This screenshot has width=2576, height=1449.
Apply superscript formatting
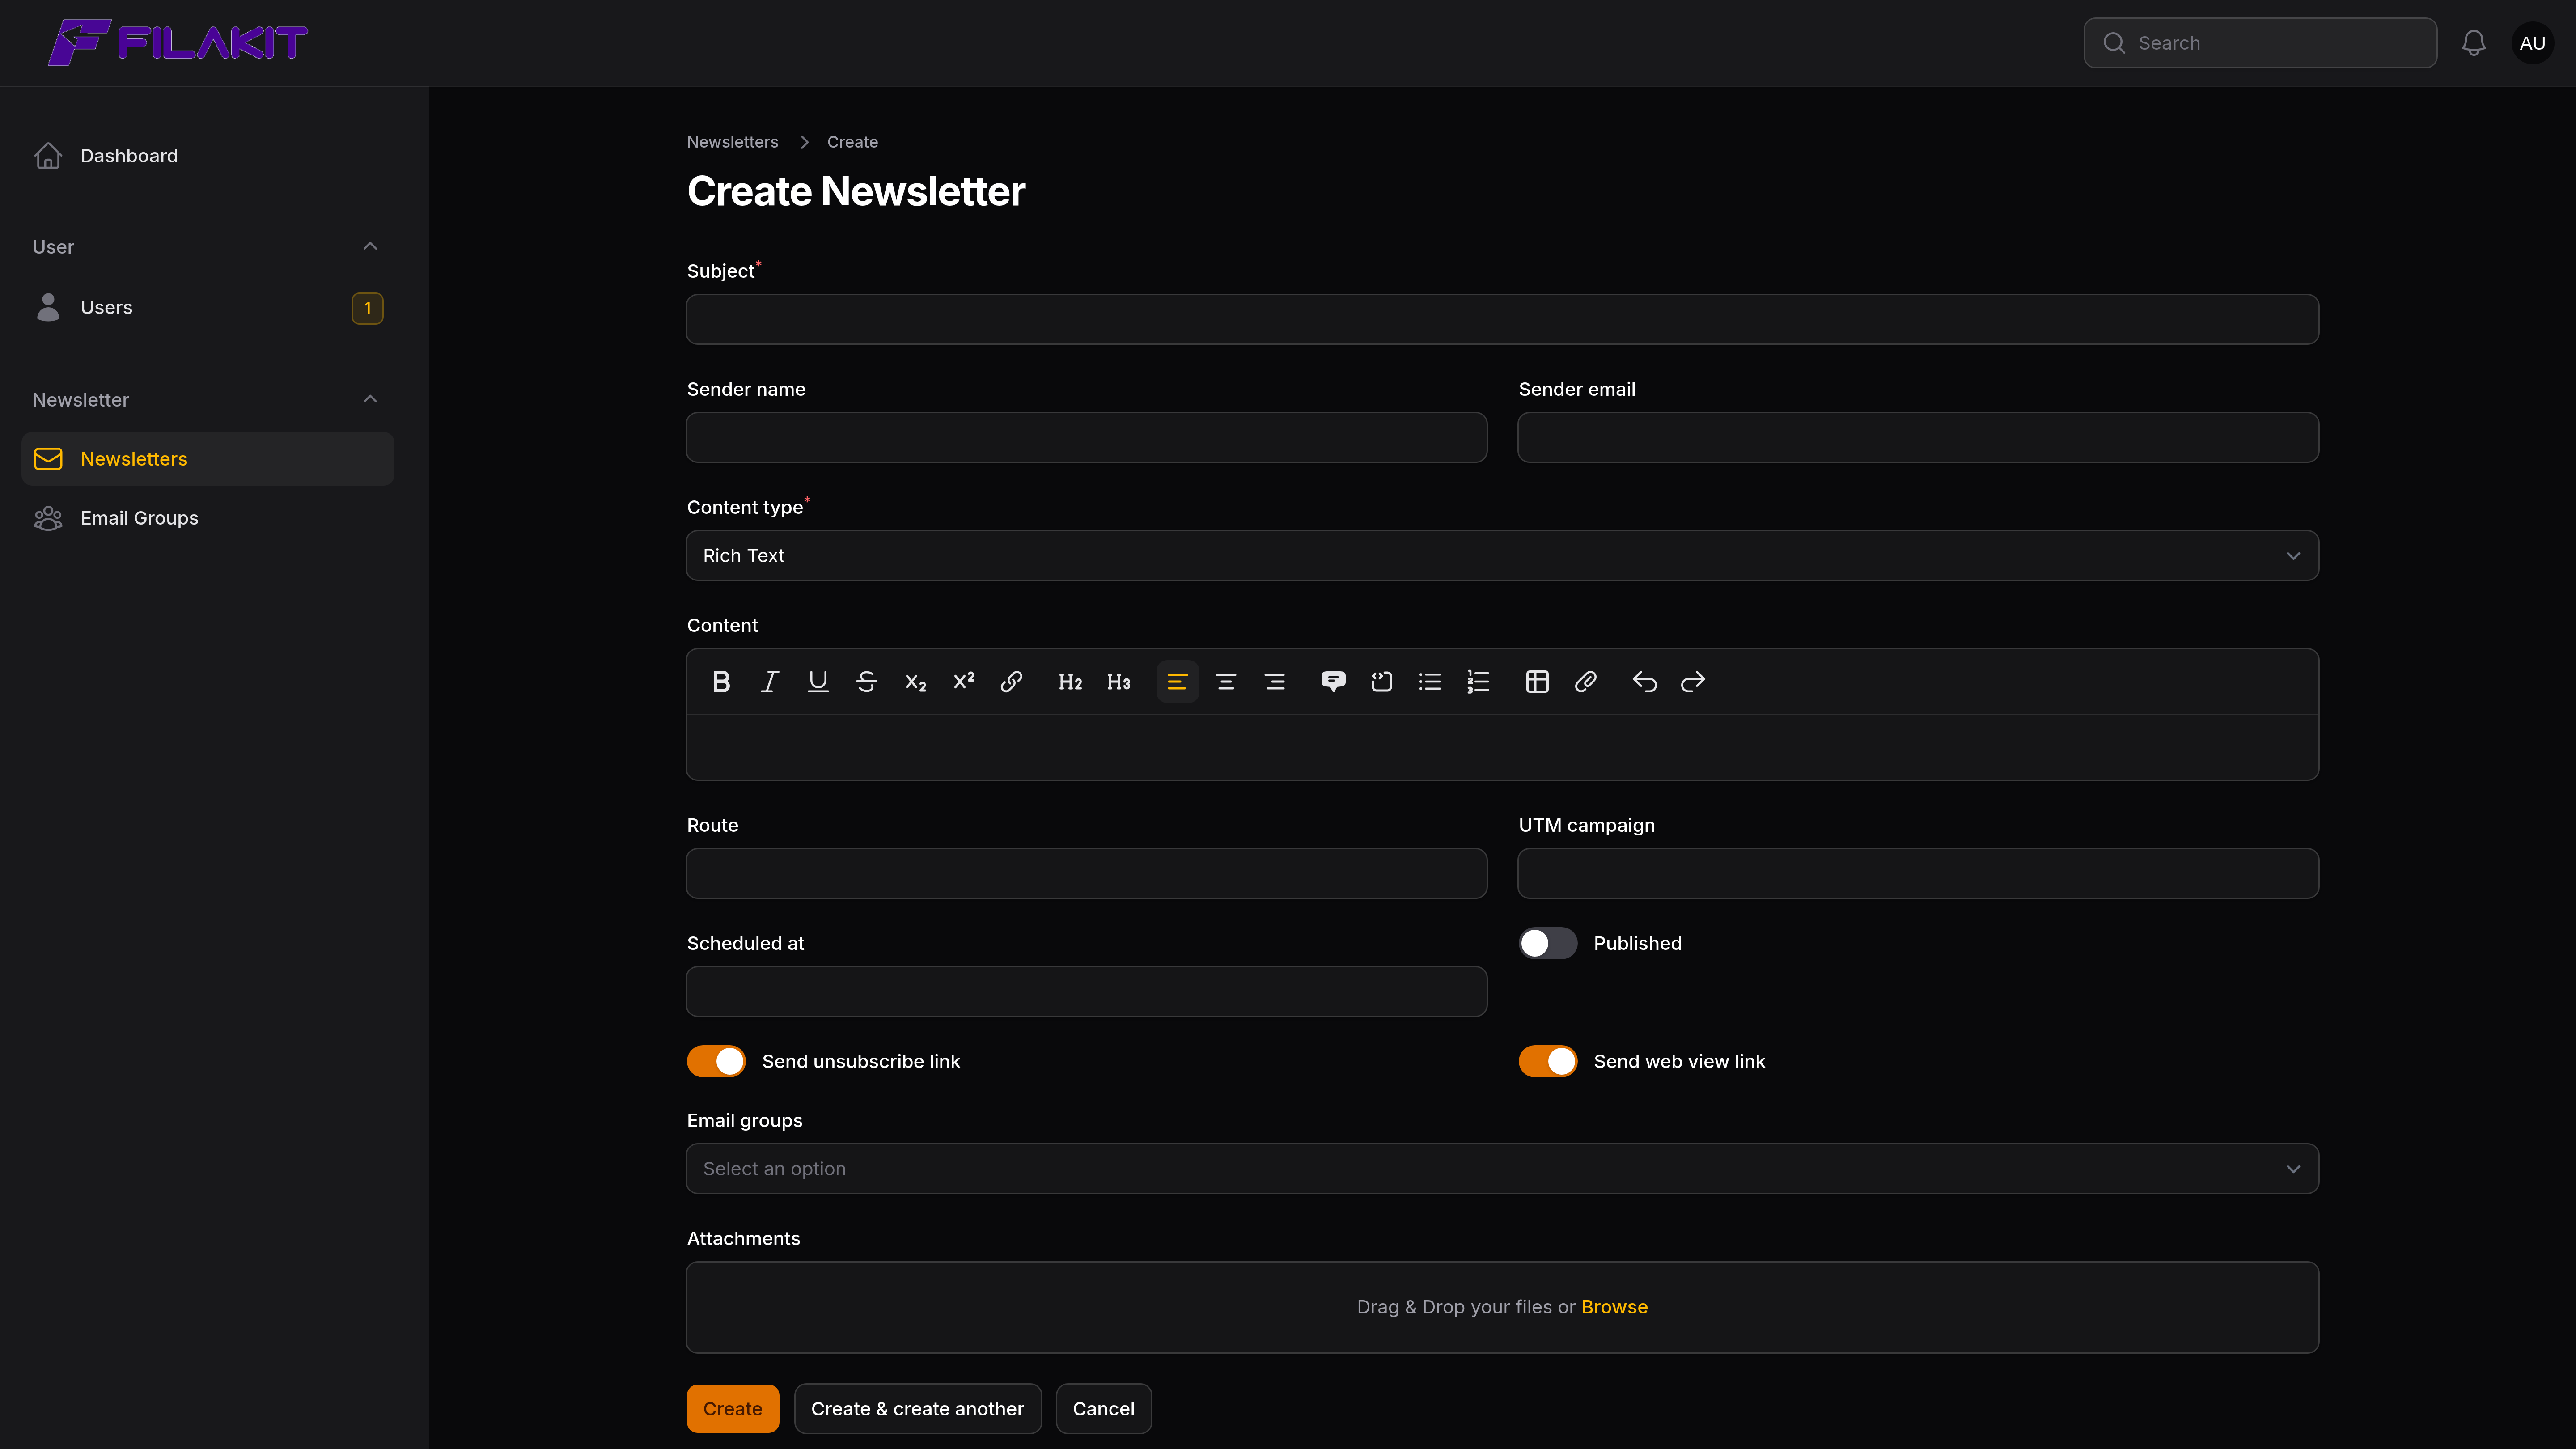tap(963, 682)
